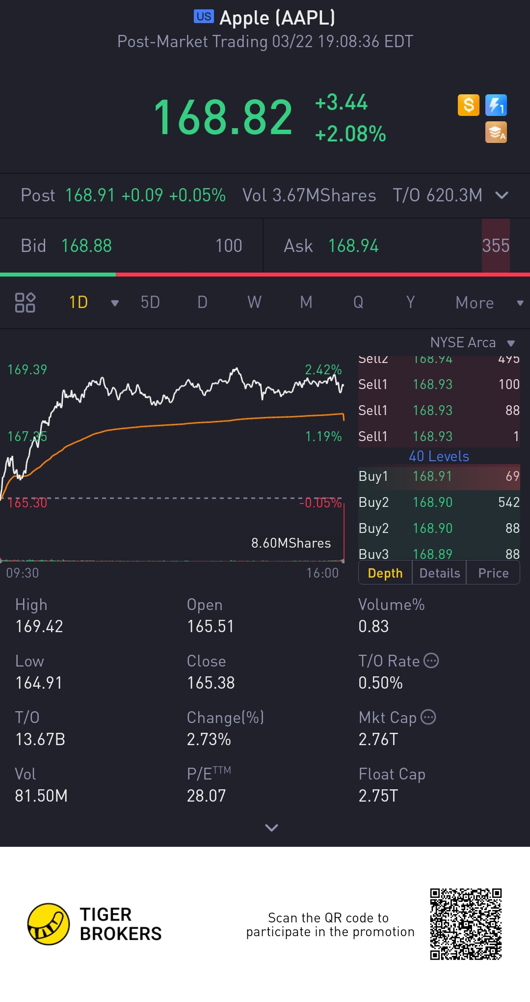Tap the US market flag badge
Viewport: 530px width, 1002px height.
click(x=204, y=17)
